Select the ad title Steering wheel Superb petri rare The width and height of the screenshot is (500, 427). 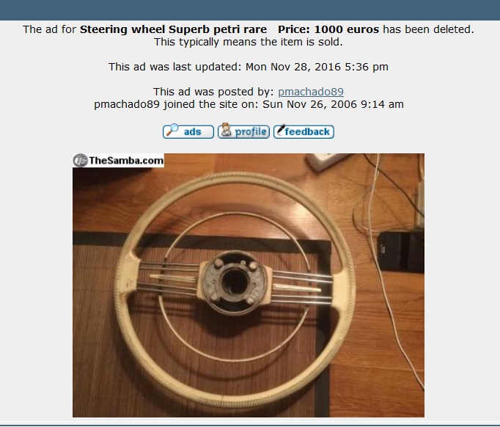point(173,29)
